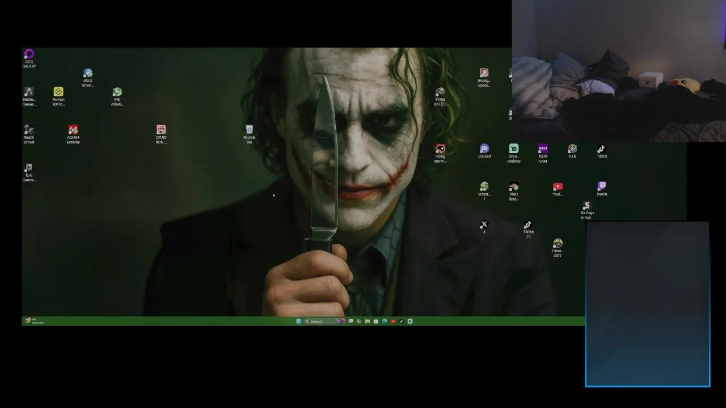Open the X desktop shortcut
This screenshot has width=726, height=408.
(484, 227)
